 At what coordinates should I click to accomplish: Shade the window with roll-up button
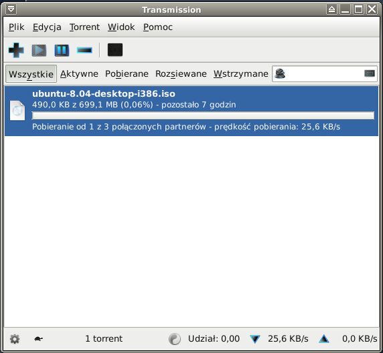332,9
